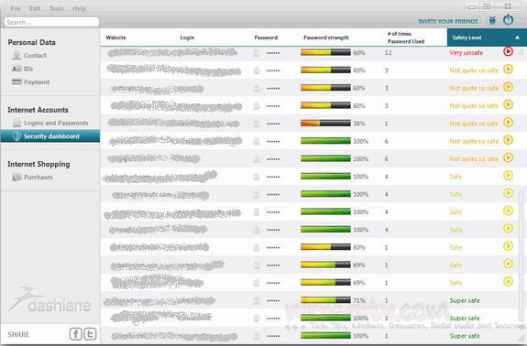This screenshot has width=527, height=346.
Task: Select the '38%' strength value
Action: pyautogui.click(x=359, y=124)
